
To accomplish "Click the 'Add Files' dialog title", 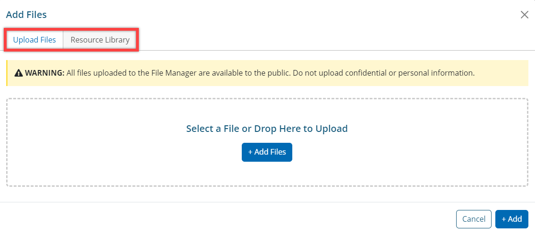I will (26, 15).
